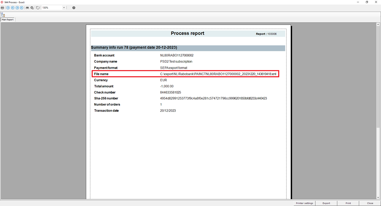The image size is (381, 206).
Task: Click the Close button at bottom
Action: [370, 203]
